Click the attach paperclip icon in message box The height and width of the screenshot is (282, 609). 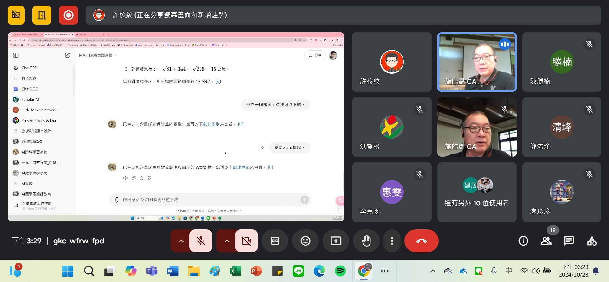(x=116, y=200)
